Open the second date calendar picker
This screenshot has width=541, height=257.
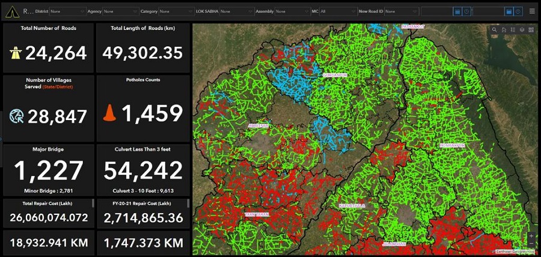[x=509, y=11]
